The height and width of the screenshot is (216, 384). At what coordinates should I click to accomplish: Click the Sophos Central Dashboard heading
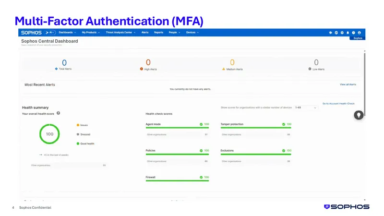49,41
